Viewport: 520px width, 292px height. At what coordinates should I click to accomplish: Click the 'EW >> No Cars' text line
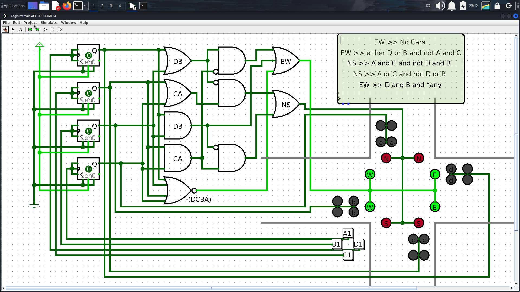pos(400,42)
